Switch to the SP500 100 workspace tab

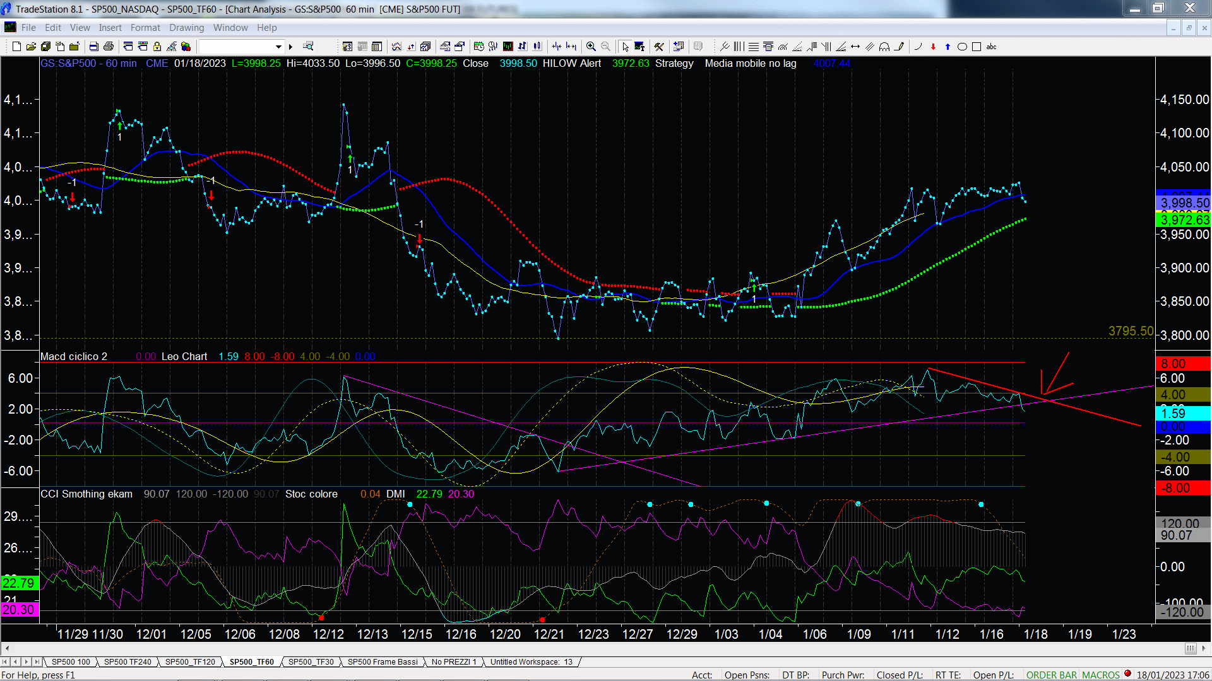(71, 662)
